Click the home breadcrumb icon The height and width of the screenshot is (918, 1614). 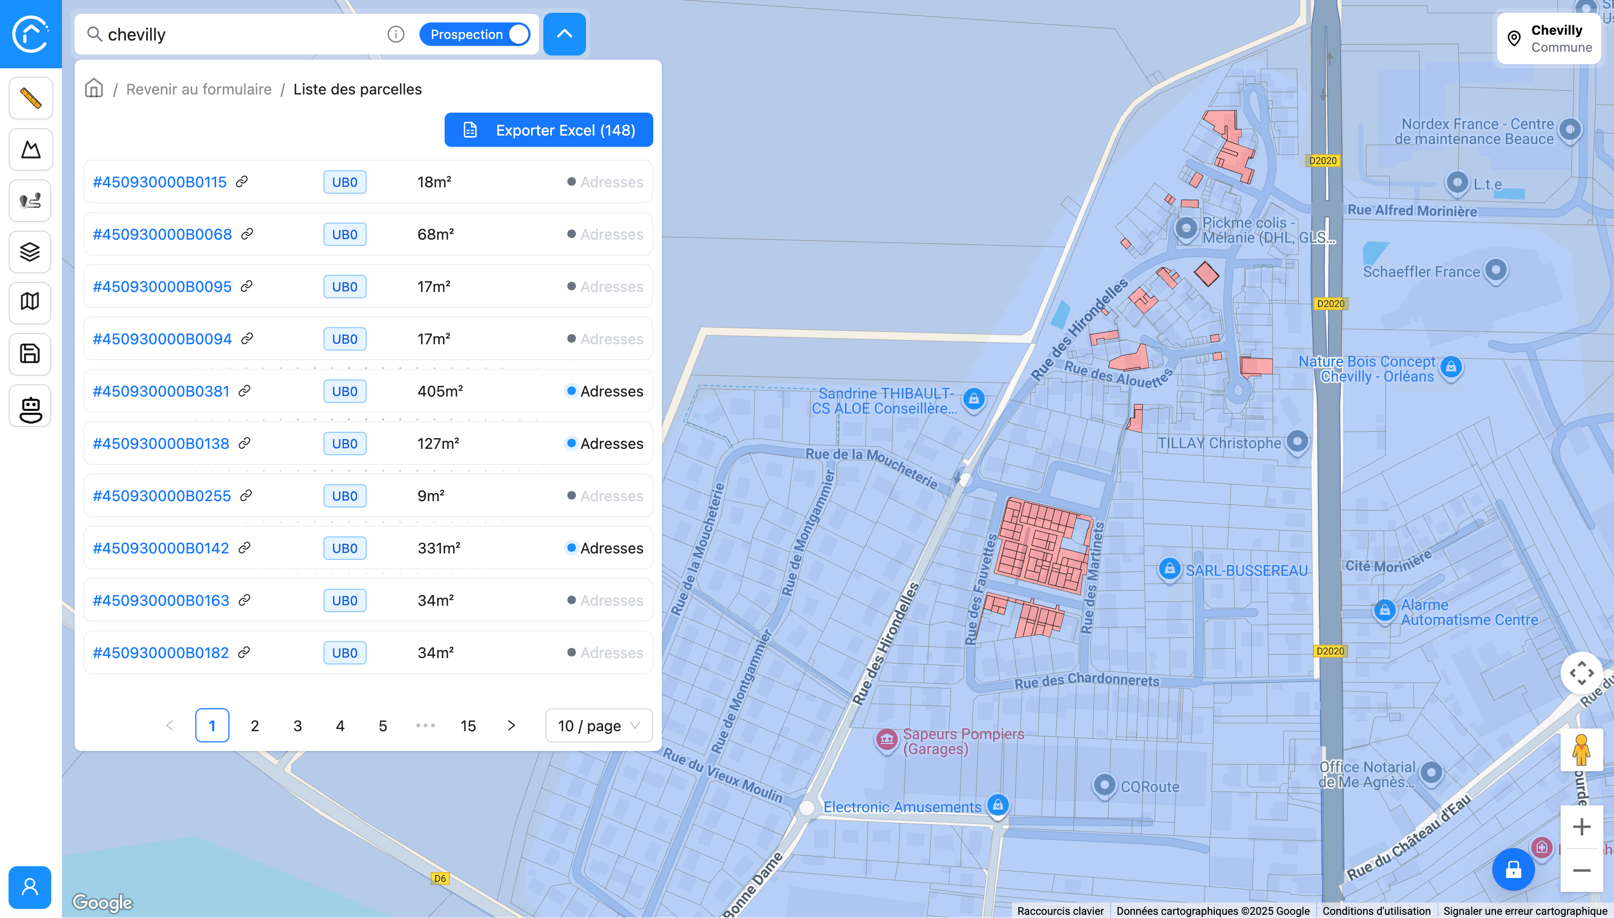pos(94,88)
